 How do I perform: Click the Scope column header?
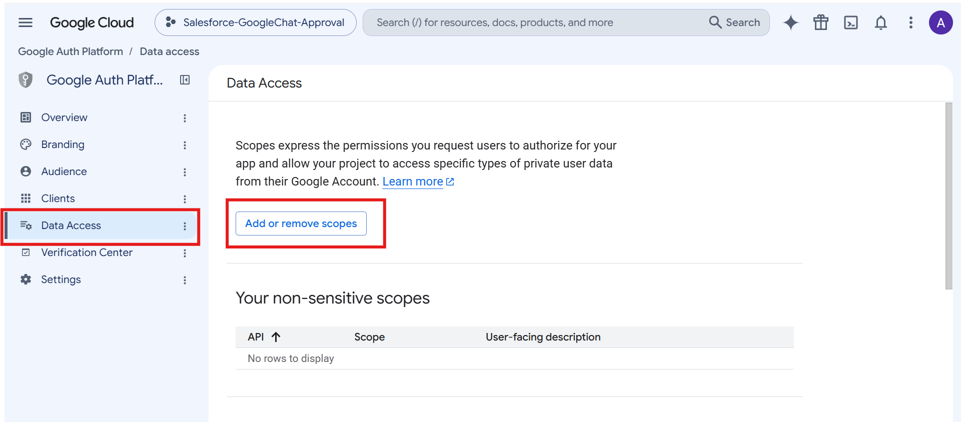click(370, 337)
